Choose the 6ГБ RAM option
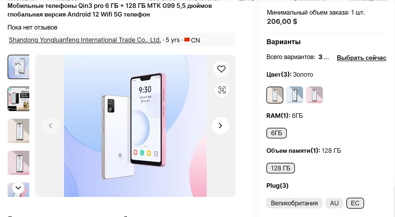Screen dimensions: 395x217 click(x=276, y=133)
